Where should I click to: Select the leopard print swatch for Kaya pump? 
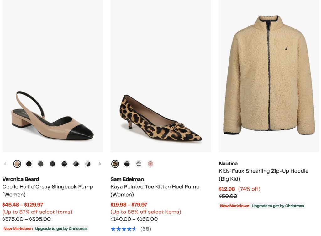tap(115, 164)
